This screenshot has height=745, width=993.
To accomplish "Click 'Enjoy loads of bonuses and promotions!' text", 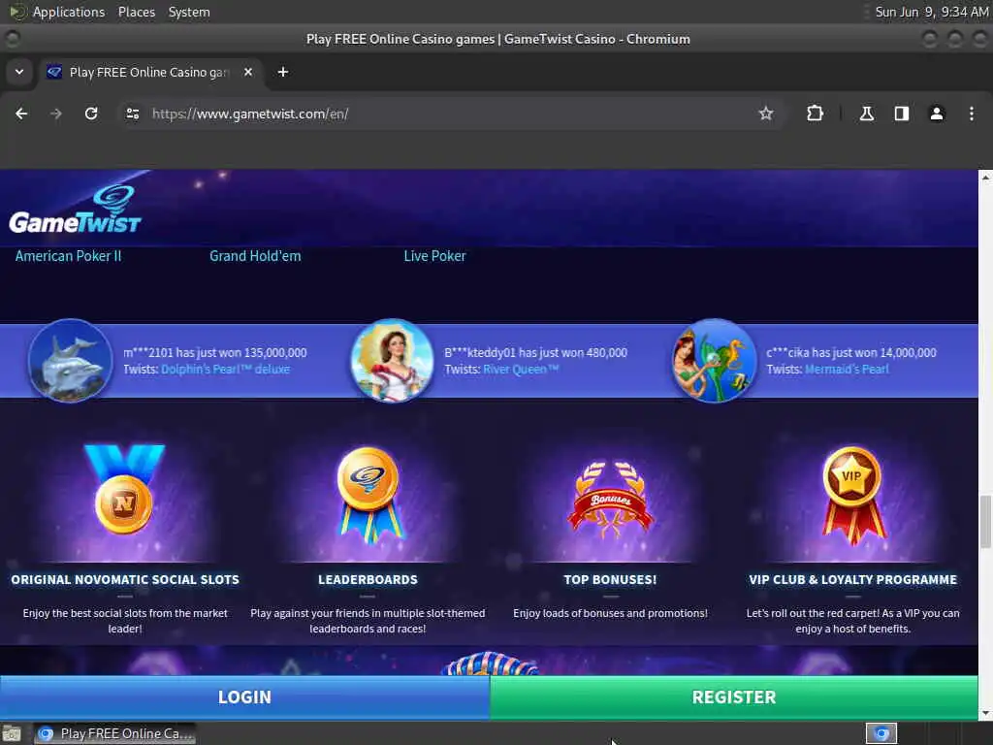I will point(610,613).
